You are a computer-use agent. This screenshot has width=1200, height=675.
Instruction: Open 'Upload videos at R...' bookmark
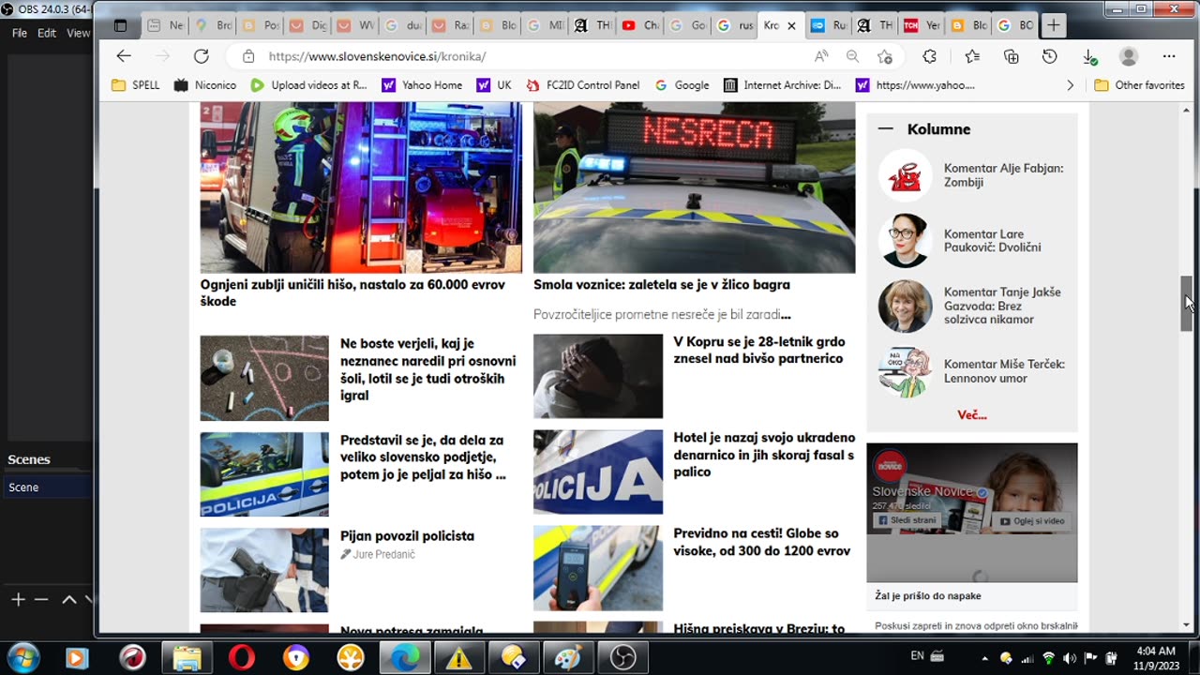[308, 85]
